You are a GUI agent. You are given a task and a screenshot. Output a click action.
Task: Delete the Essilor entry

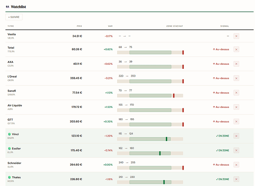(x=236, y=150)
